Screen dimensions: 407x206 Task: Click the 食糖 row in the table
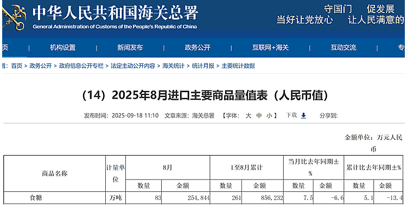click(x=203, y=198)
